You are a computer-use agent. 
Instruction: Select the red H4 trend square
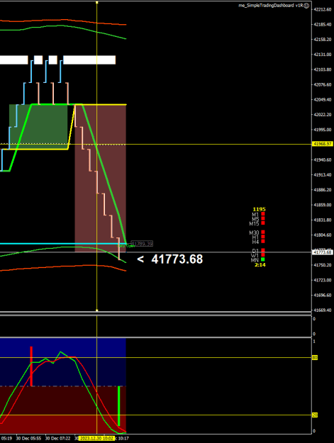(x=263, y=241)
